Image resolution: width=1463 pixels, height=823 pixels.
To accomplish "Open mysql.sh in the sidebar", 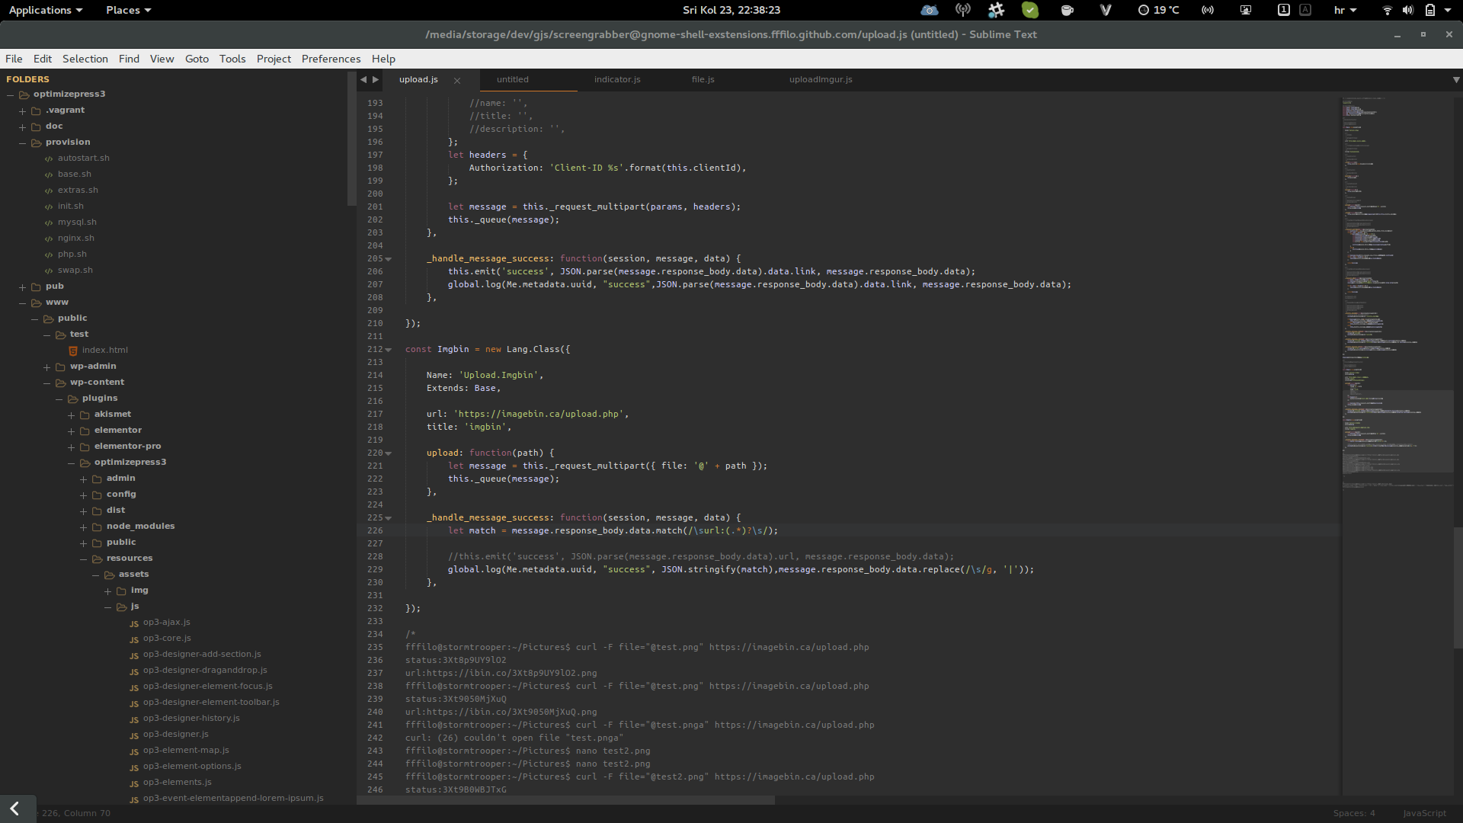I will (x=77, y=222).
